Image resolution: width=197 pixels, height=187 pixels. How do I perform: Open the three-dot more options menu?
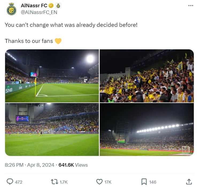pyautogui.click(x=191, y=6)
